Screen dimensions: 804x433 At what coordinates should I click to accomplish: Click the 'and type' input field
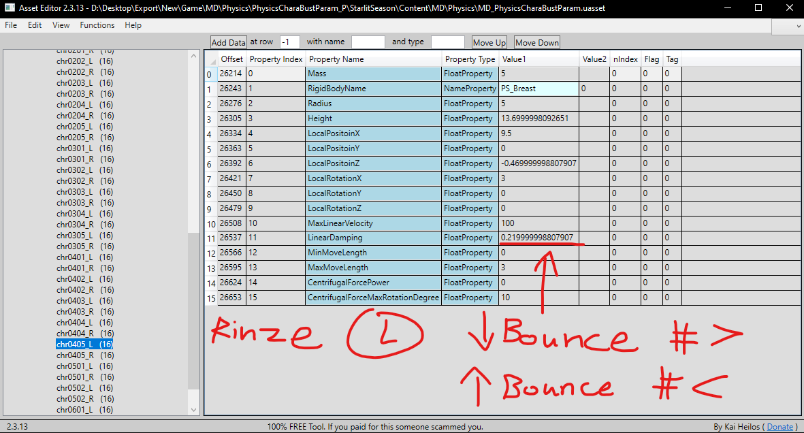(448, 42)
